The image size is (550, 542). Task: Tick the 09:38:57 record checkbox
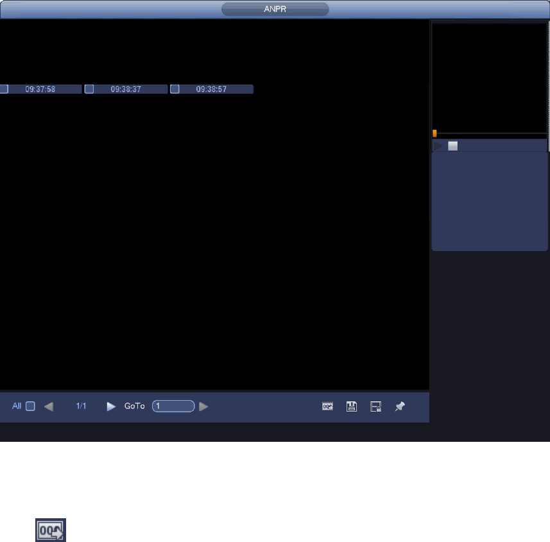click(x=175, y=89)
